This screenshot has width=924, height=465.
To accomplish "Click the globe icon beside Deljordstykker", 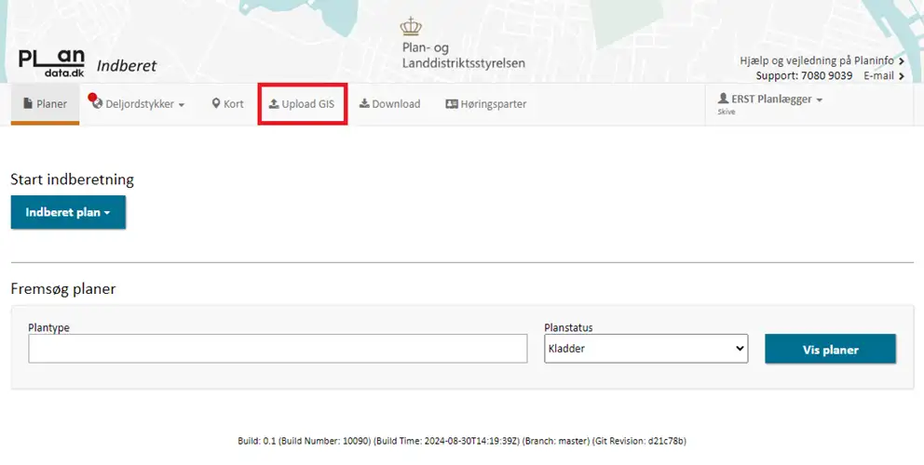I will pos(97,104).
